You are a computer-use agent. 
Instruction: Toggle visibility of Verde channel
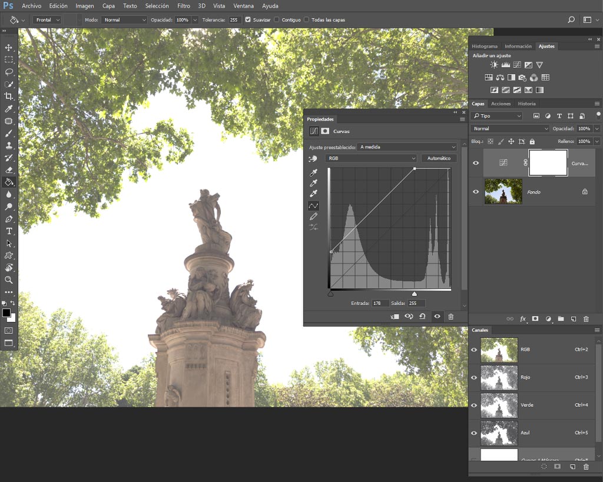point(474,405)
